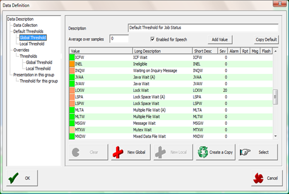Viewport: 289px width, 194px height.
Task: Select Global Threshold under Default Thresholds
Action: [32, 37]
